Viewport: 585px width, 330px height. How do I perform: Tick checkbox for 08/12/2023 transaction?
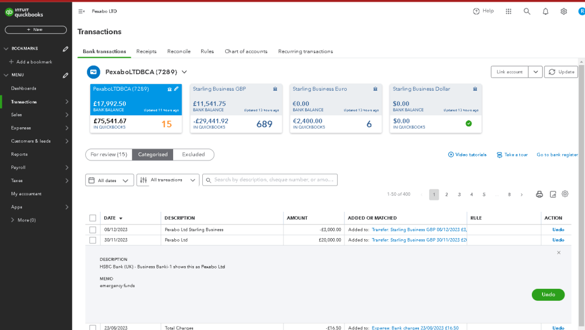pos(93,230)
